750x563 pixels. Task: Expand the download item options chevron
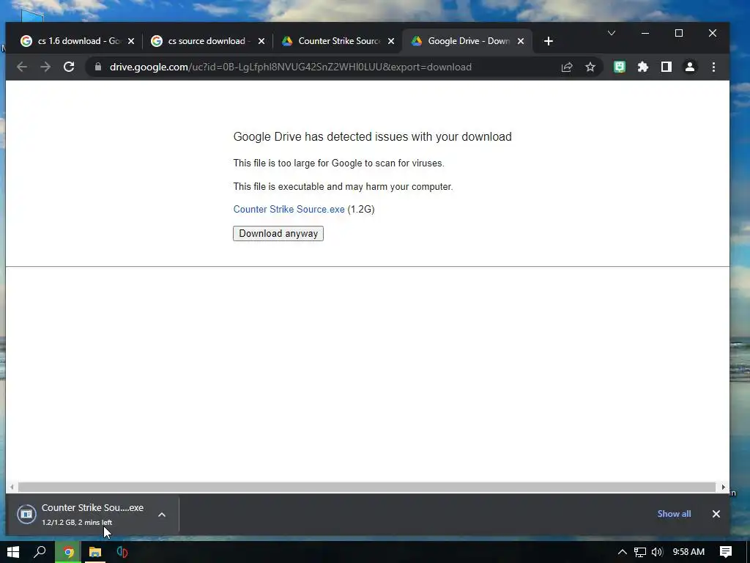[162, 515]
